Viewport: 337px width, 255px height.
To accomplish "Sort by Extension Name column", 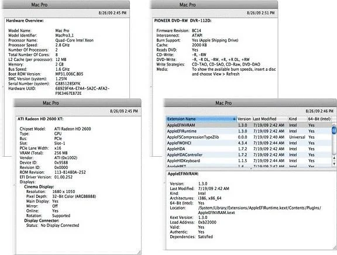I will pos(201,119).
